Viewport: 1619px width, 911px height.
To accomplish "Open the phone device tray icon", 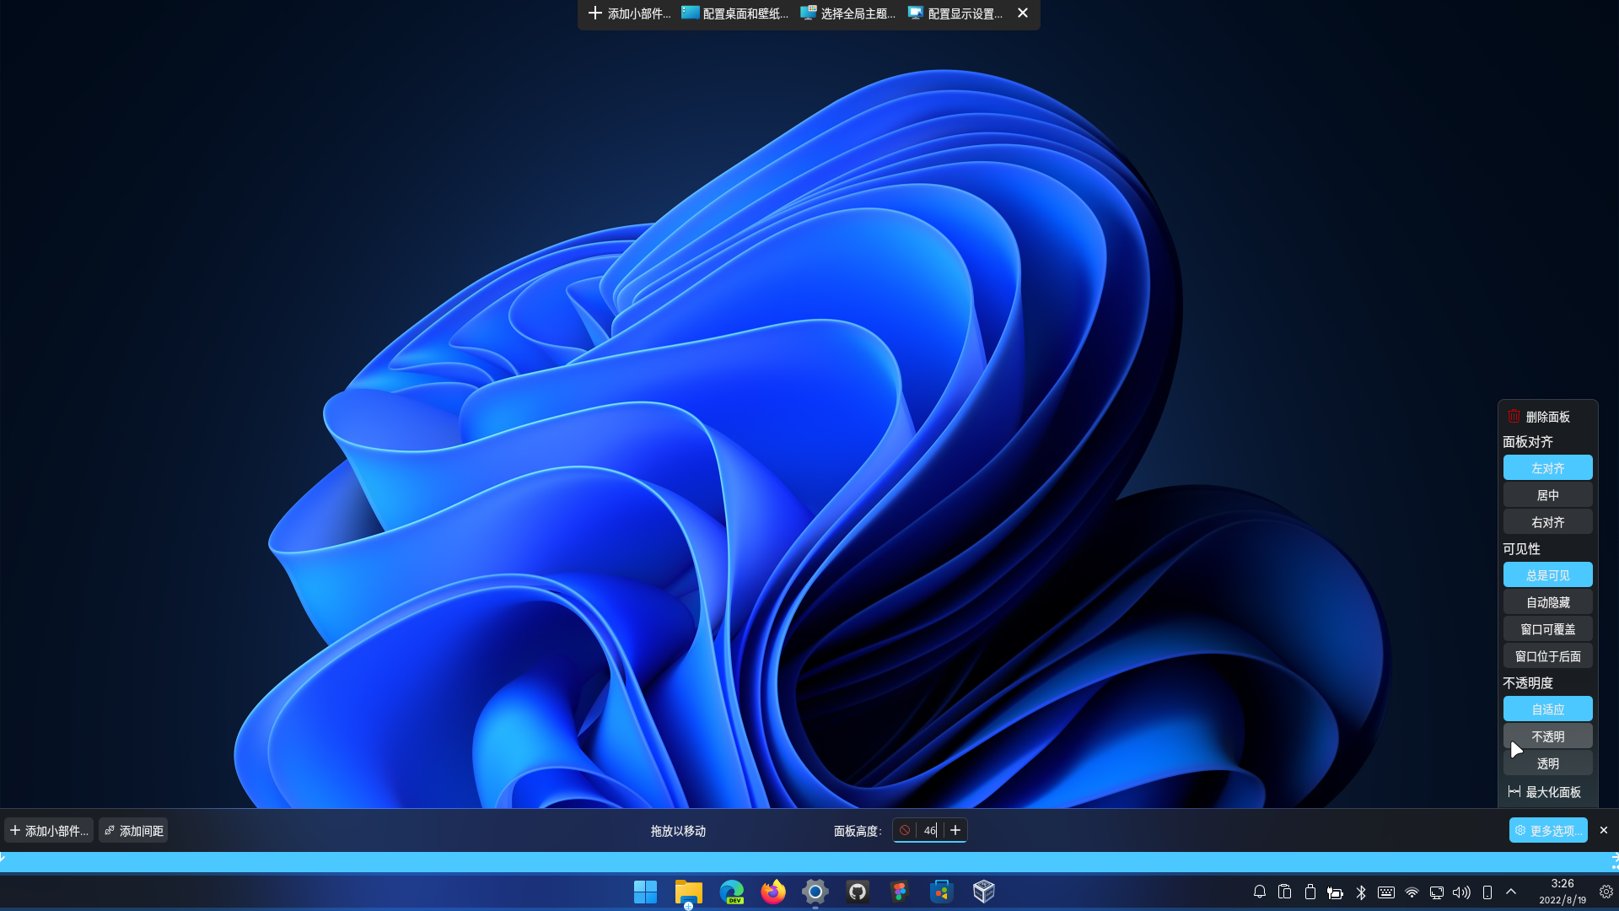I will tap(1487, 892).
